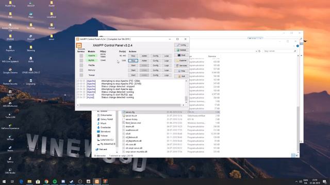Screen dimensions: 330x185
Task: Click the refresh icon beside Explorer address bar
Action: [259, 51]
